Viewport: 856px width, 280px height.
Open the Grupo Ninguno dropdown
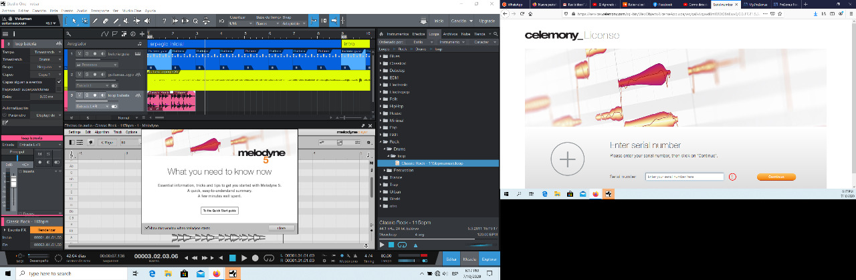click(x=46, y=67)
